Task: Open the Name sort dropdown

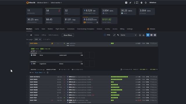Action: click(x=128, y=35)
